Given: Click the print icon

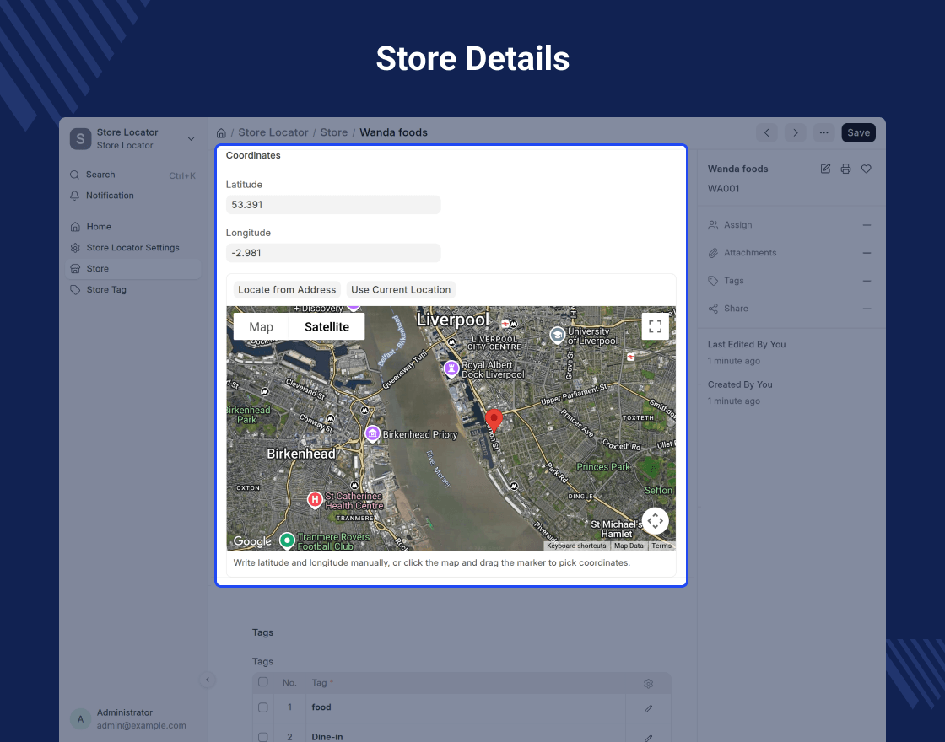Looking at the screenshot, I should tap(845, 169).
